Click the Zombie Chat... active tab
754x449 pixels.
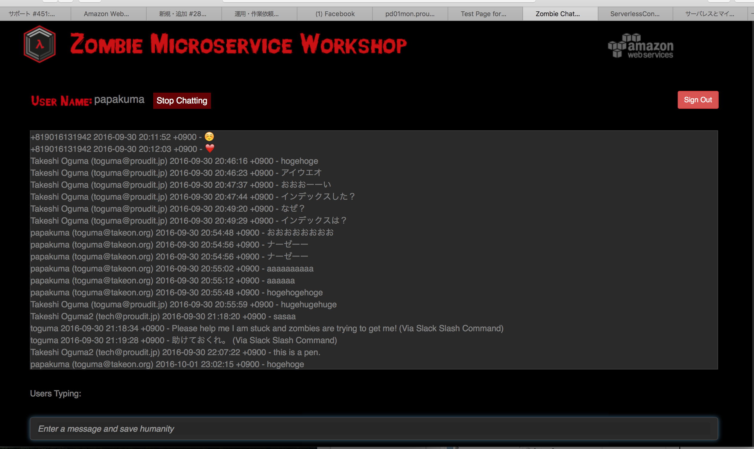point(557,14)
